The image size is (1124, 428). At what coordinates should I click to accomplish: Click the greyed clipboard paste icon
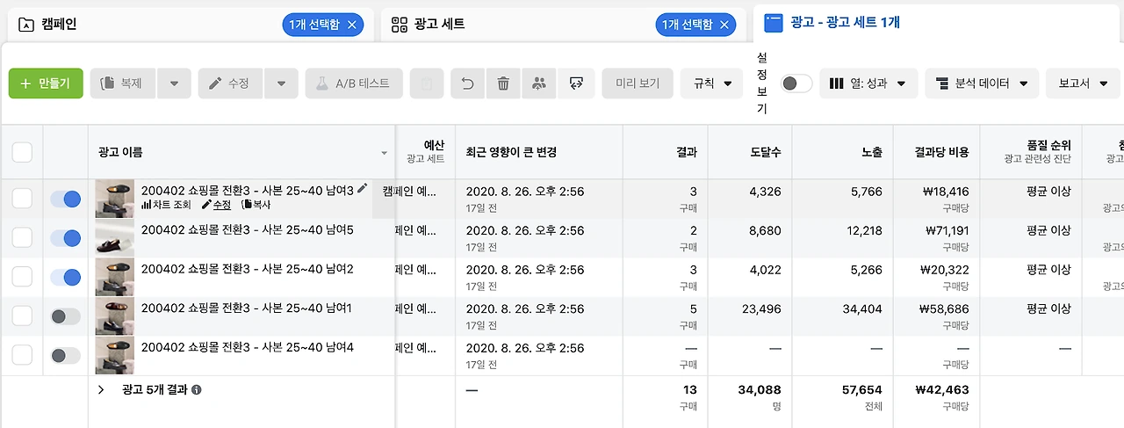pyautogui.click(x=427, y=83)
